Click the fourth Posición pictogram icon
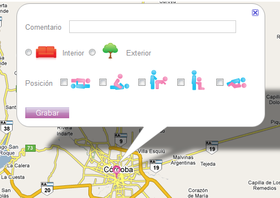Image resolution: width=280 pixels, height=198 pixels. [198, 80]
